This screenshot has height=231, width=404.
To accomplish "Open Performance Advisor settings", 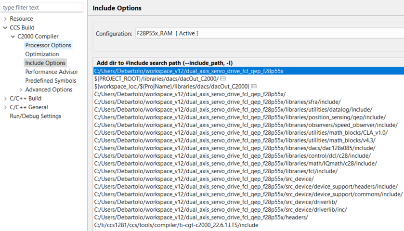I will 51,72.
